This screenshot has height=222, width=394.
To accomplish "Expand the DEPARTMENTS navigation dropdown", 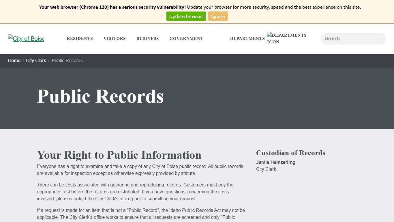I will (x=247, y=38).
